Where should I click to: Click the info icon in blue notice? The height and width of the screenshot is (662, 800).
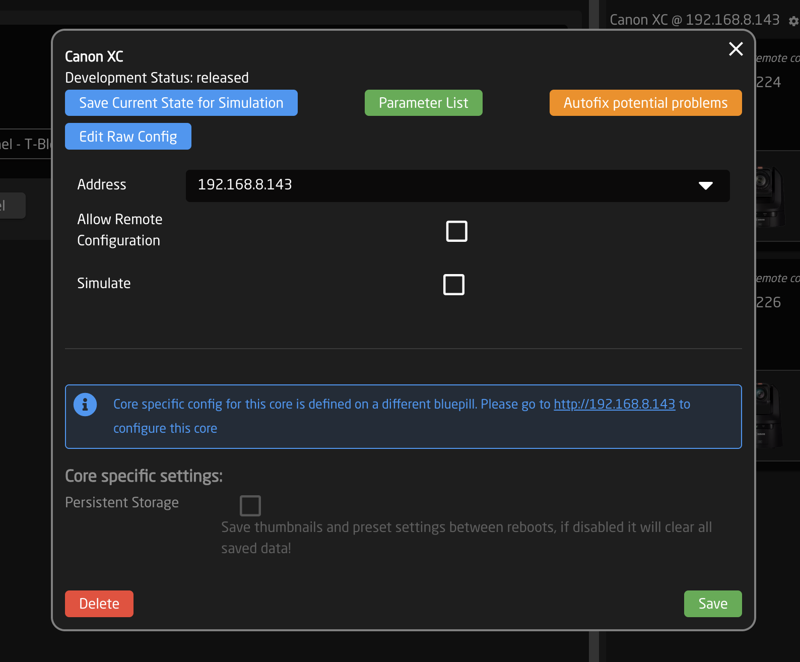(85, 405)
